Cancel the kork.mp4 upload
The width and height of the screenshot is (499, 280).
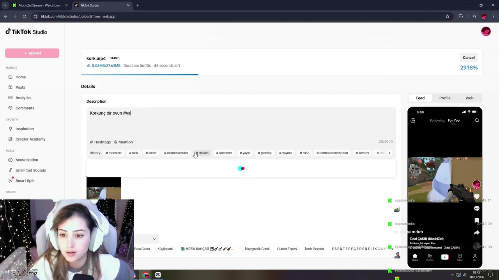(x=469, y=58)
